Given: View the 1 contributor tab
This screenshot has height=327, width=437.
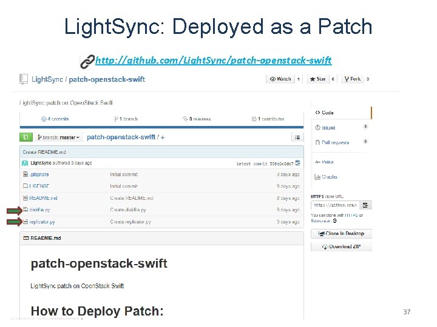Looking at the screenshot, I should tap(268, 119).
